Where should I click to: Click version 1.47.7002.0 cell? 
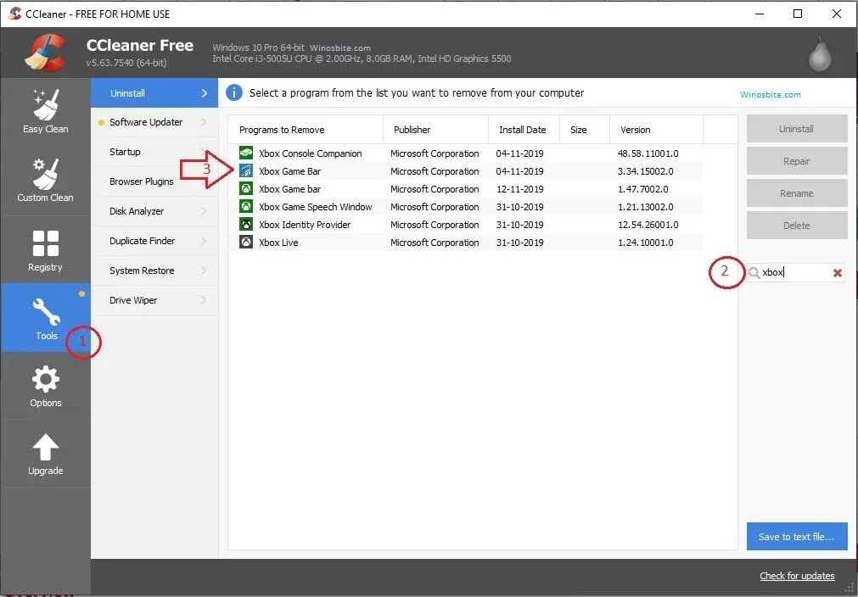tap(643, 189)
